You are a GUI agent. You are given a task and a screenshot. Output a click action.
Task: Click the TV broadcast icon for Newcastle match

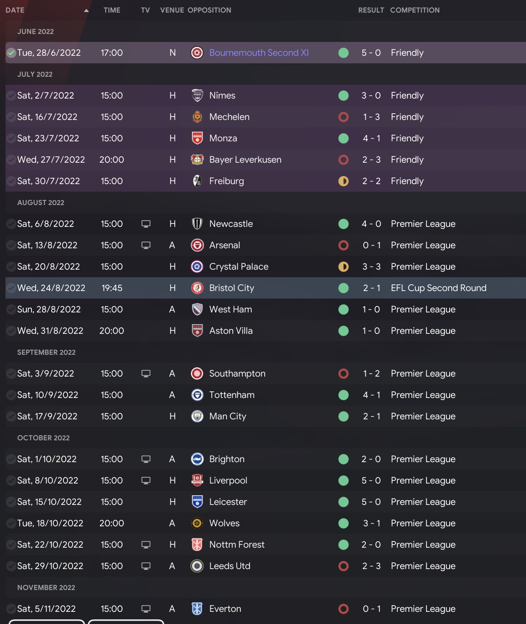click(x=146, y=224)
